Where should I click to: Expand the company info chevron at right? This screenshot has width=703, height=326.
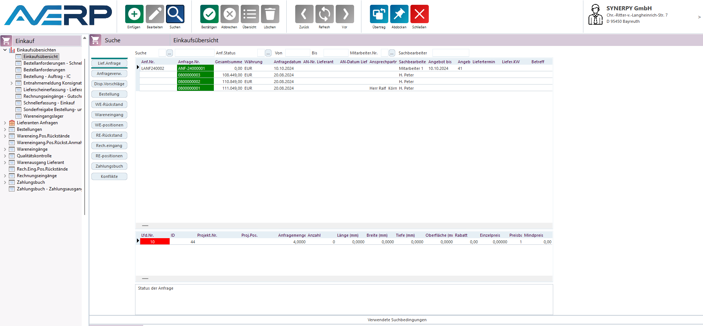click(x=699, y=17)
